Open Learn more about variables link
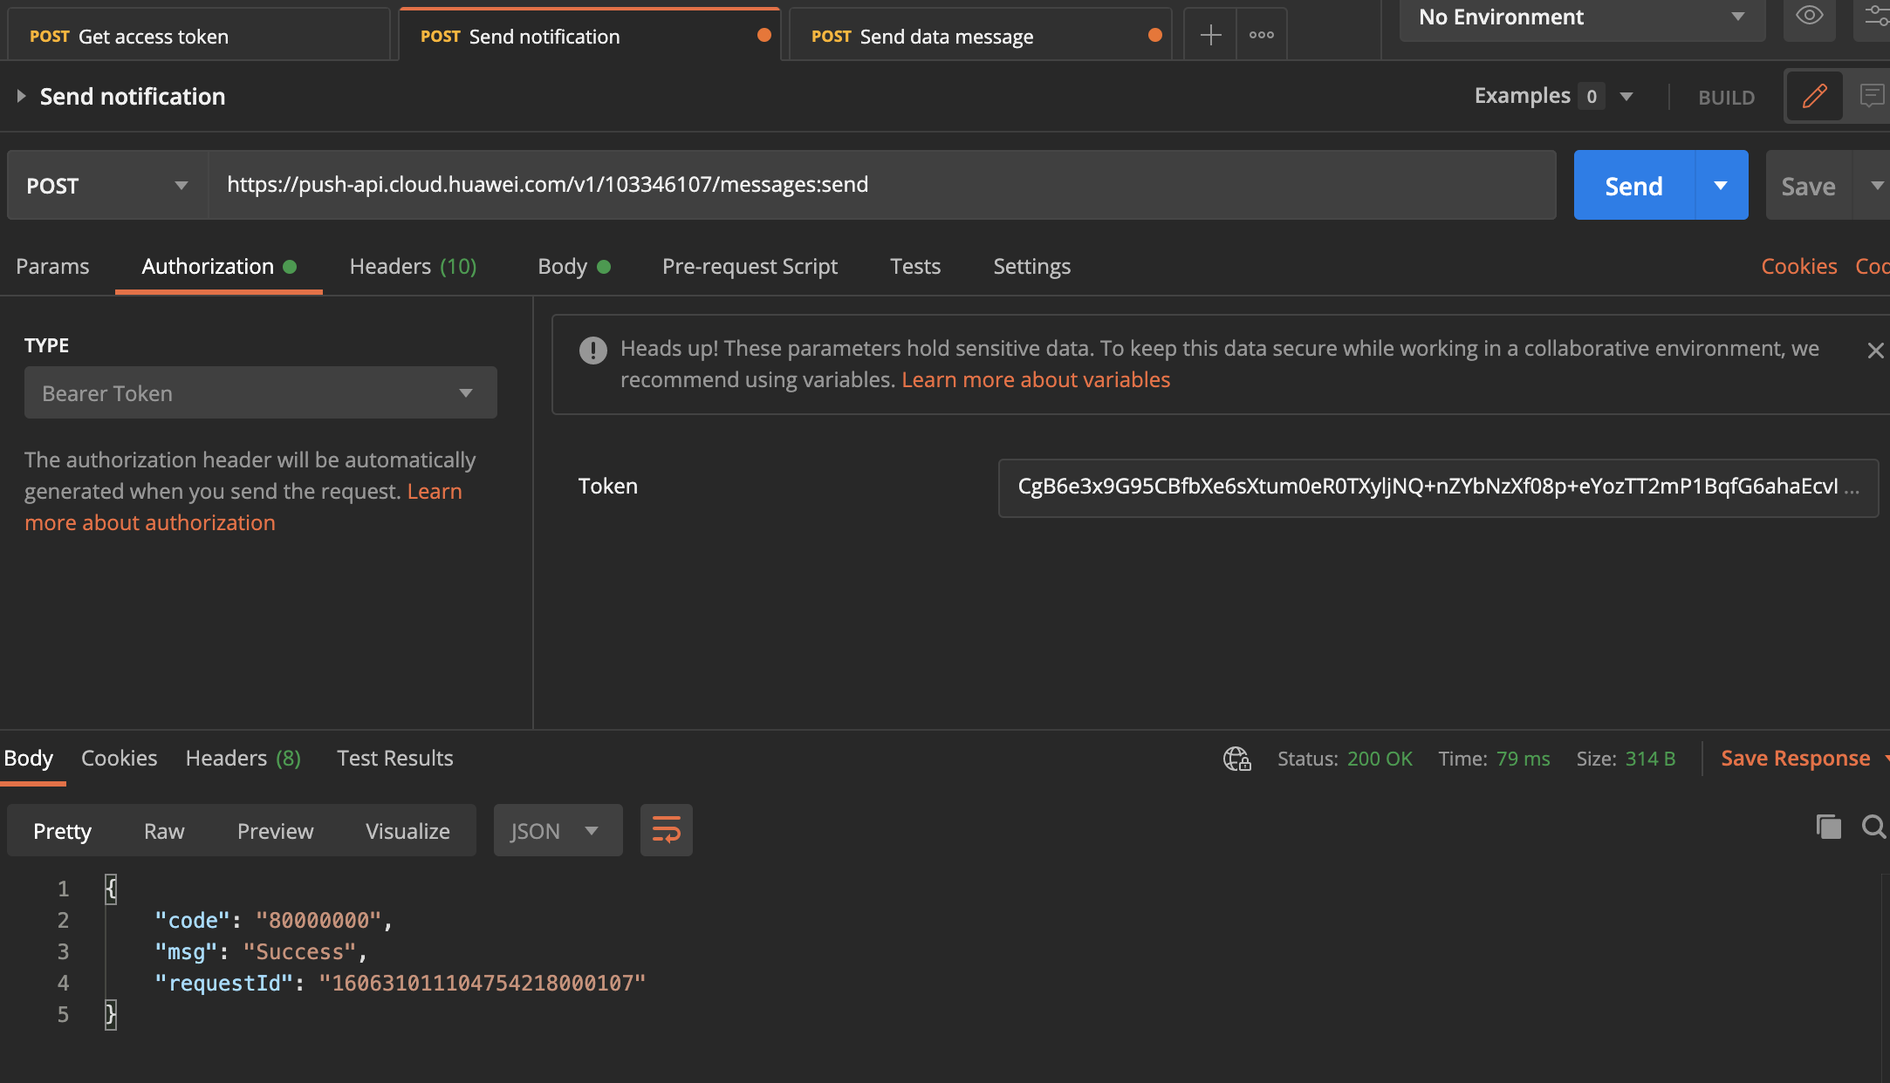1890x1083 pixels. pyautogui.click(x=1036, y=379)
